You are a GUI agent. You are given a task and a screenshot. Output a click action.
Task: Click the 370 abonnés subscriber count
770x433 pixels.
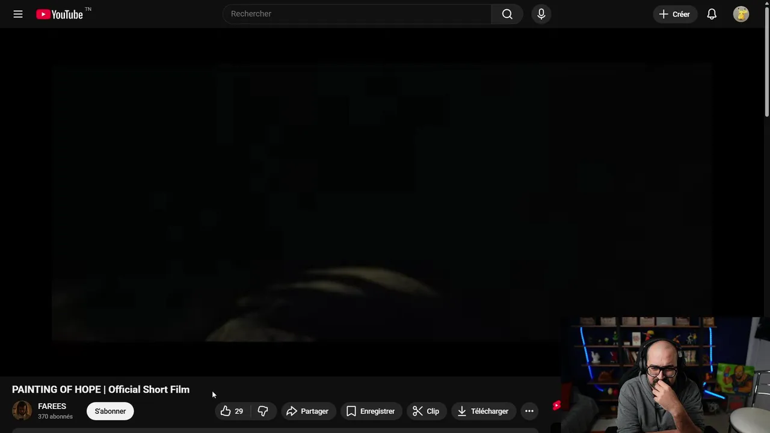click(55, 417)
